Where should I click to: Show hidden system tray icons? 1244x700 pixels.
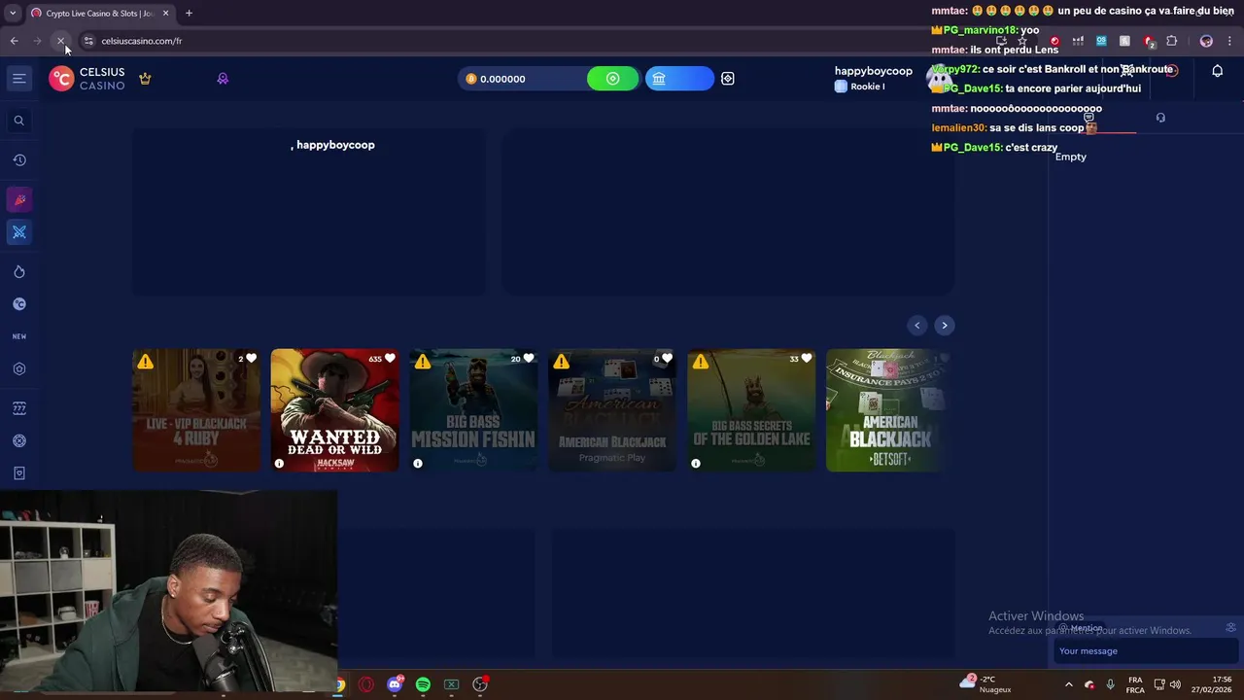[x=1069, y=684]
